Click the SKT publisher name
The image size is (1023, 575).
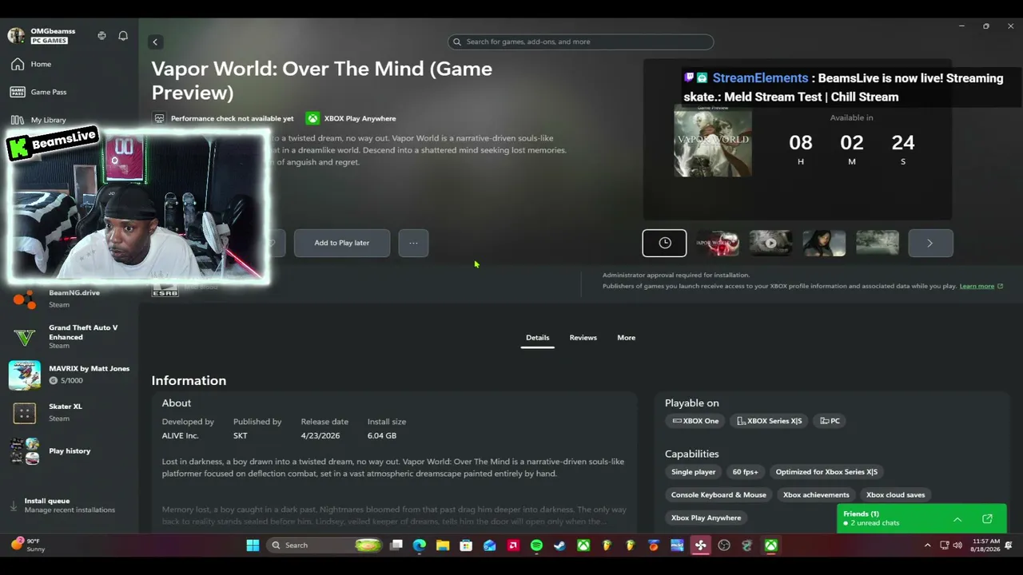(241, 436)
